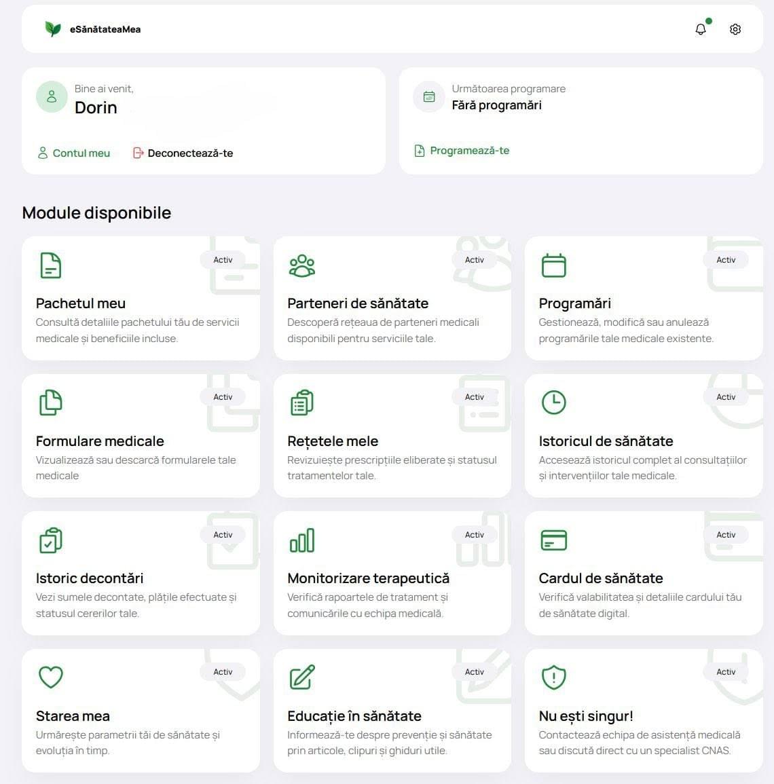Click the Istoricul de sănătate clock icon
The height and width of the screenshot is (784, 774).
[553, 403]
